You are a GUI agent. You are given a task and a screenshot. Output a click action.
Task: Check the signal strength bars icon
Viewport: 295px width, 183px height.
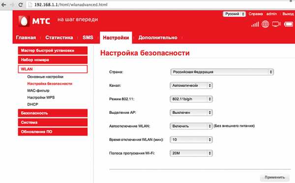(x=255, y=24)
